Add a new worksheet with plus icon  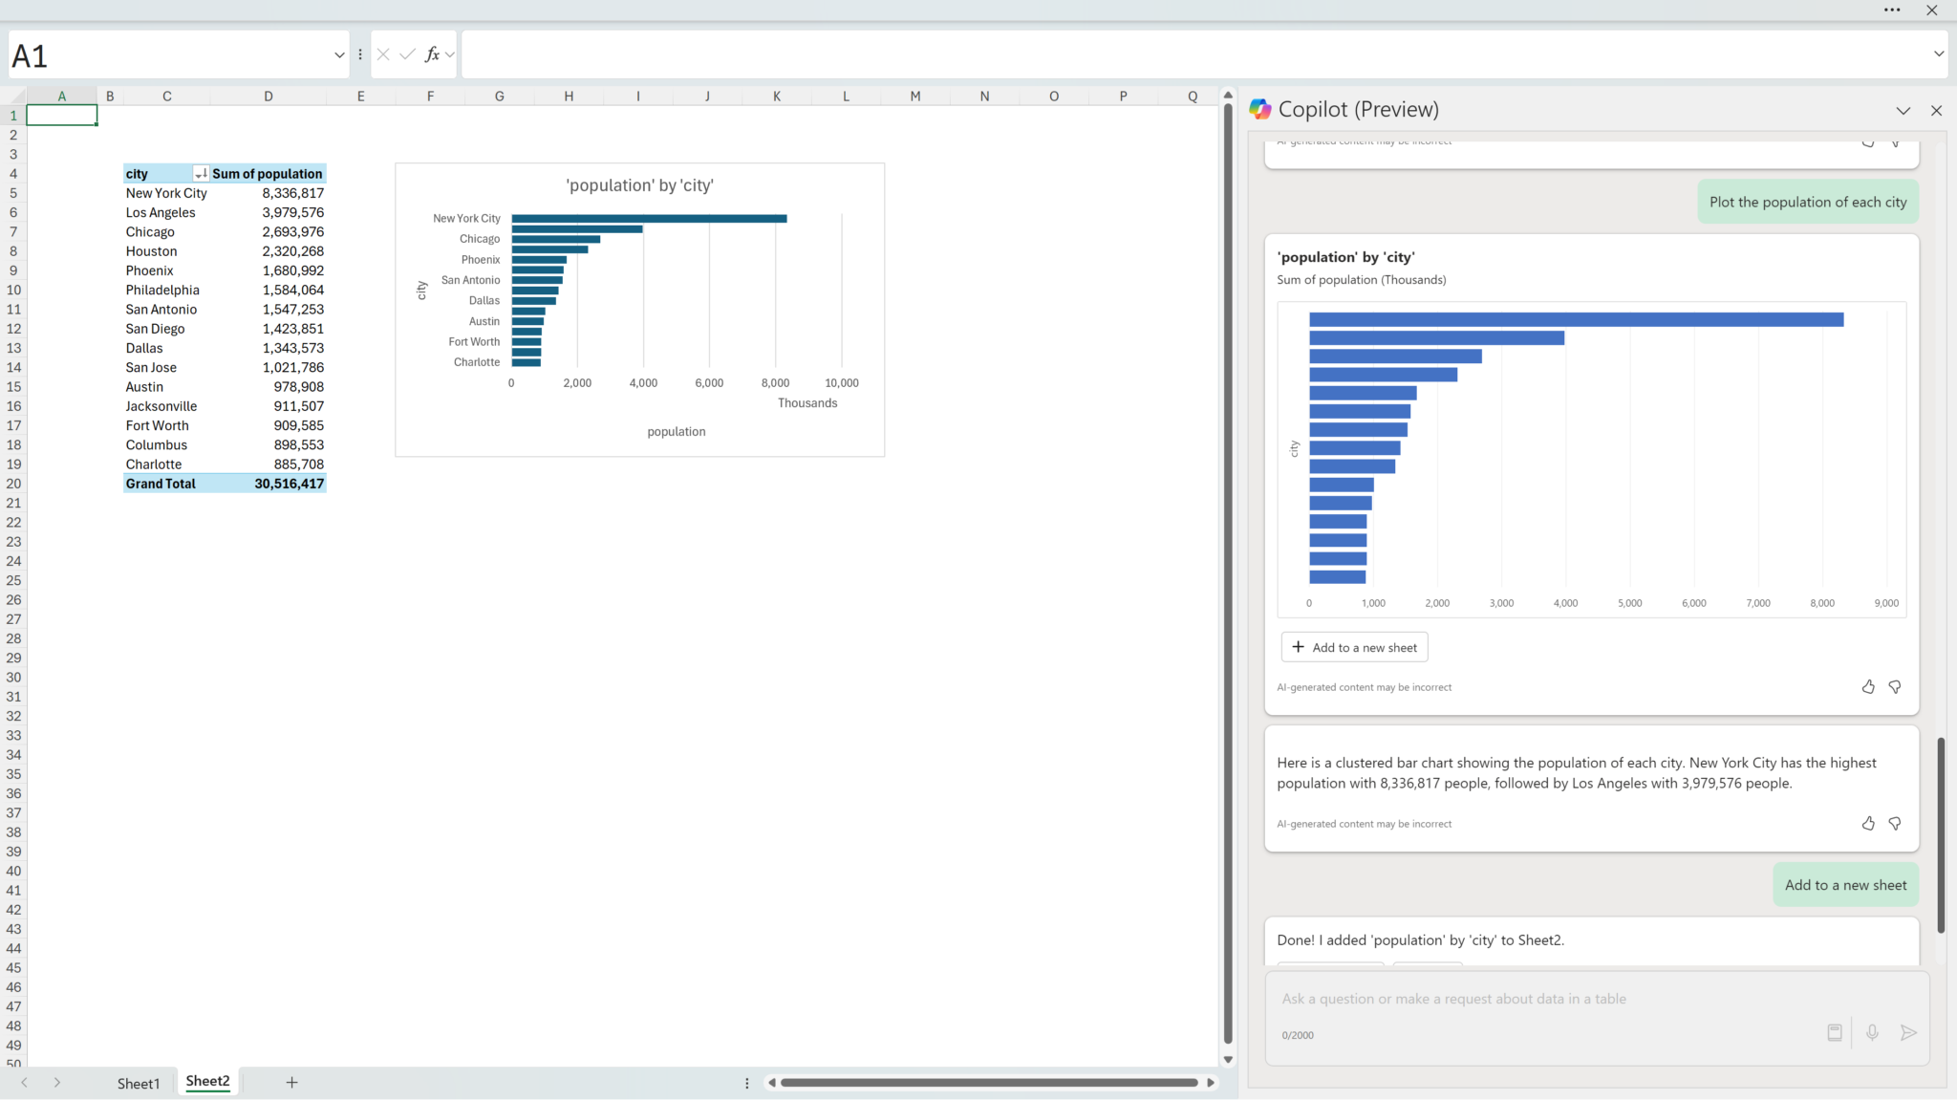coord(291,1082)
